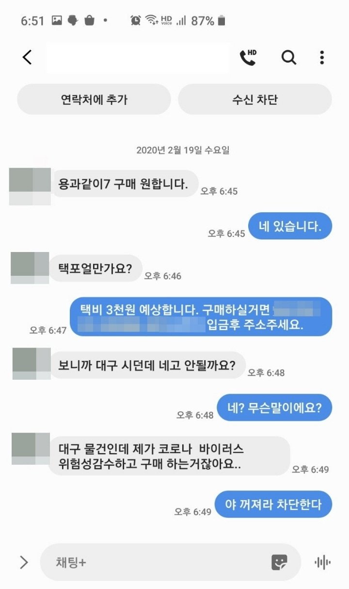Tap the 코로나 바이러스 received message bubble
Image resolution: width=349 pixels, height=589 pixels.
[x=169, y=455]
